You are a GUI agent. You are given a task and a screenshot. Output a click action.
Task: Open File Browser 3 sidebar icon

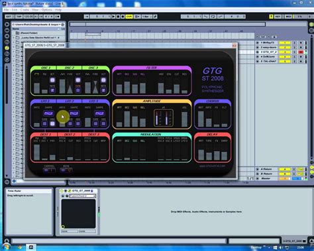pyautogui.click(x=7, y=54)
